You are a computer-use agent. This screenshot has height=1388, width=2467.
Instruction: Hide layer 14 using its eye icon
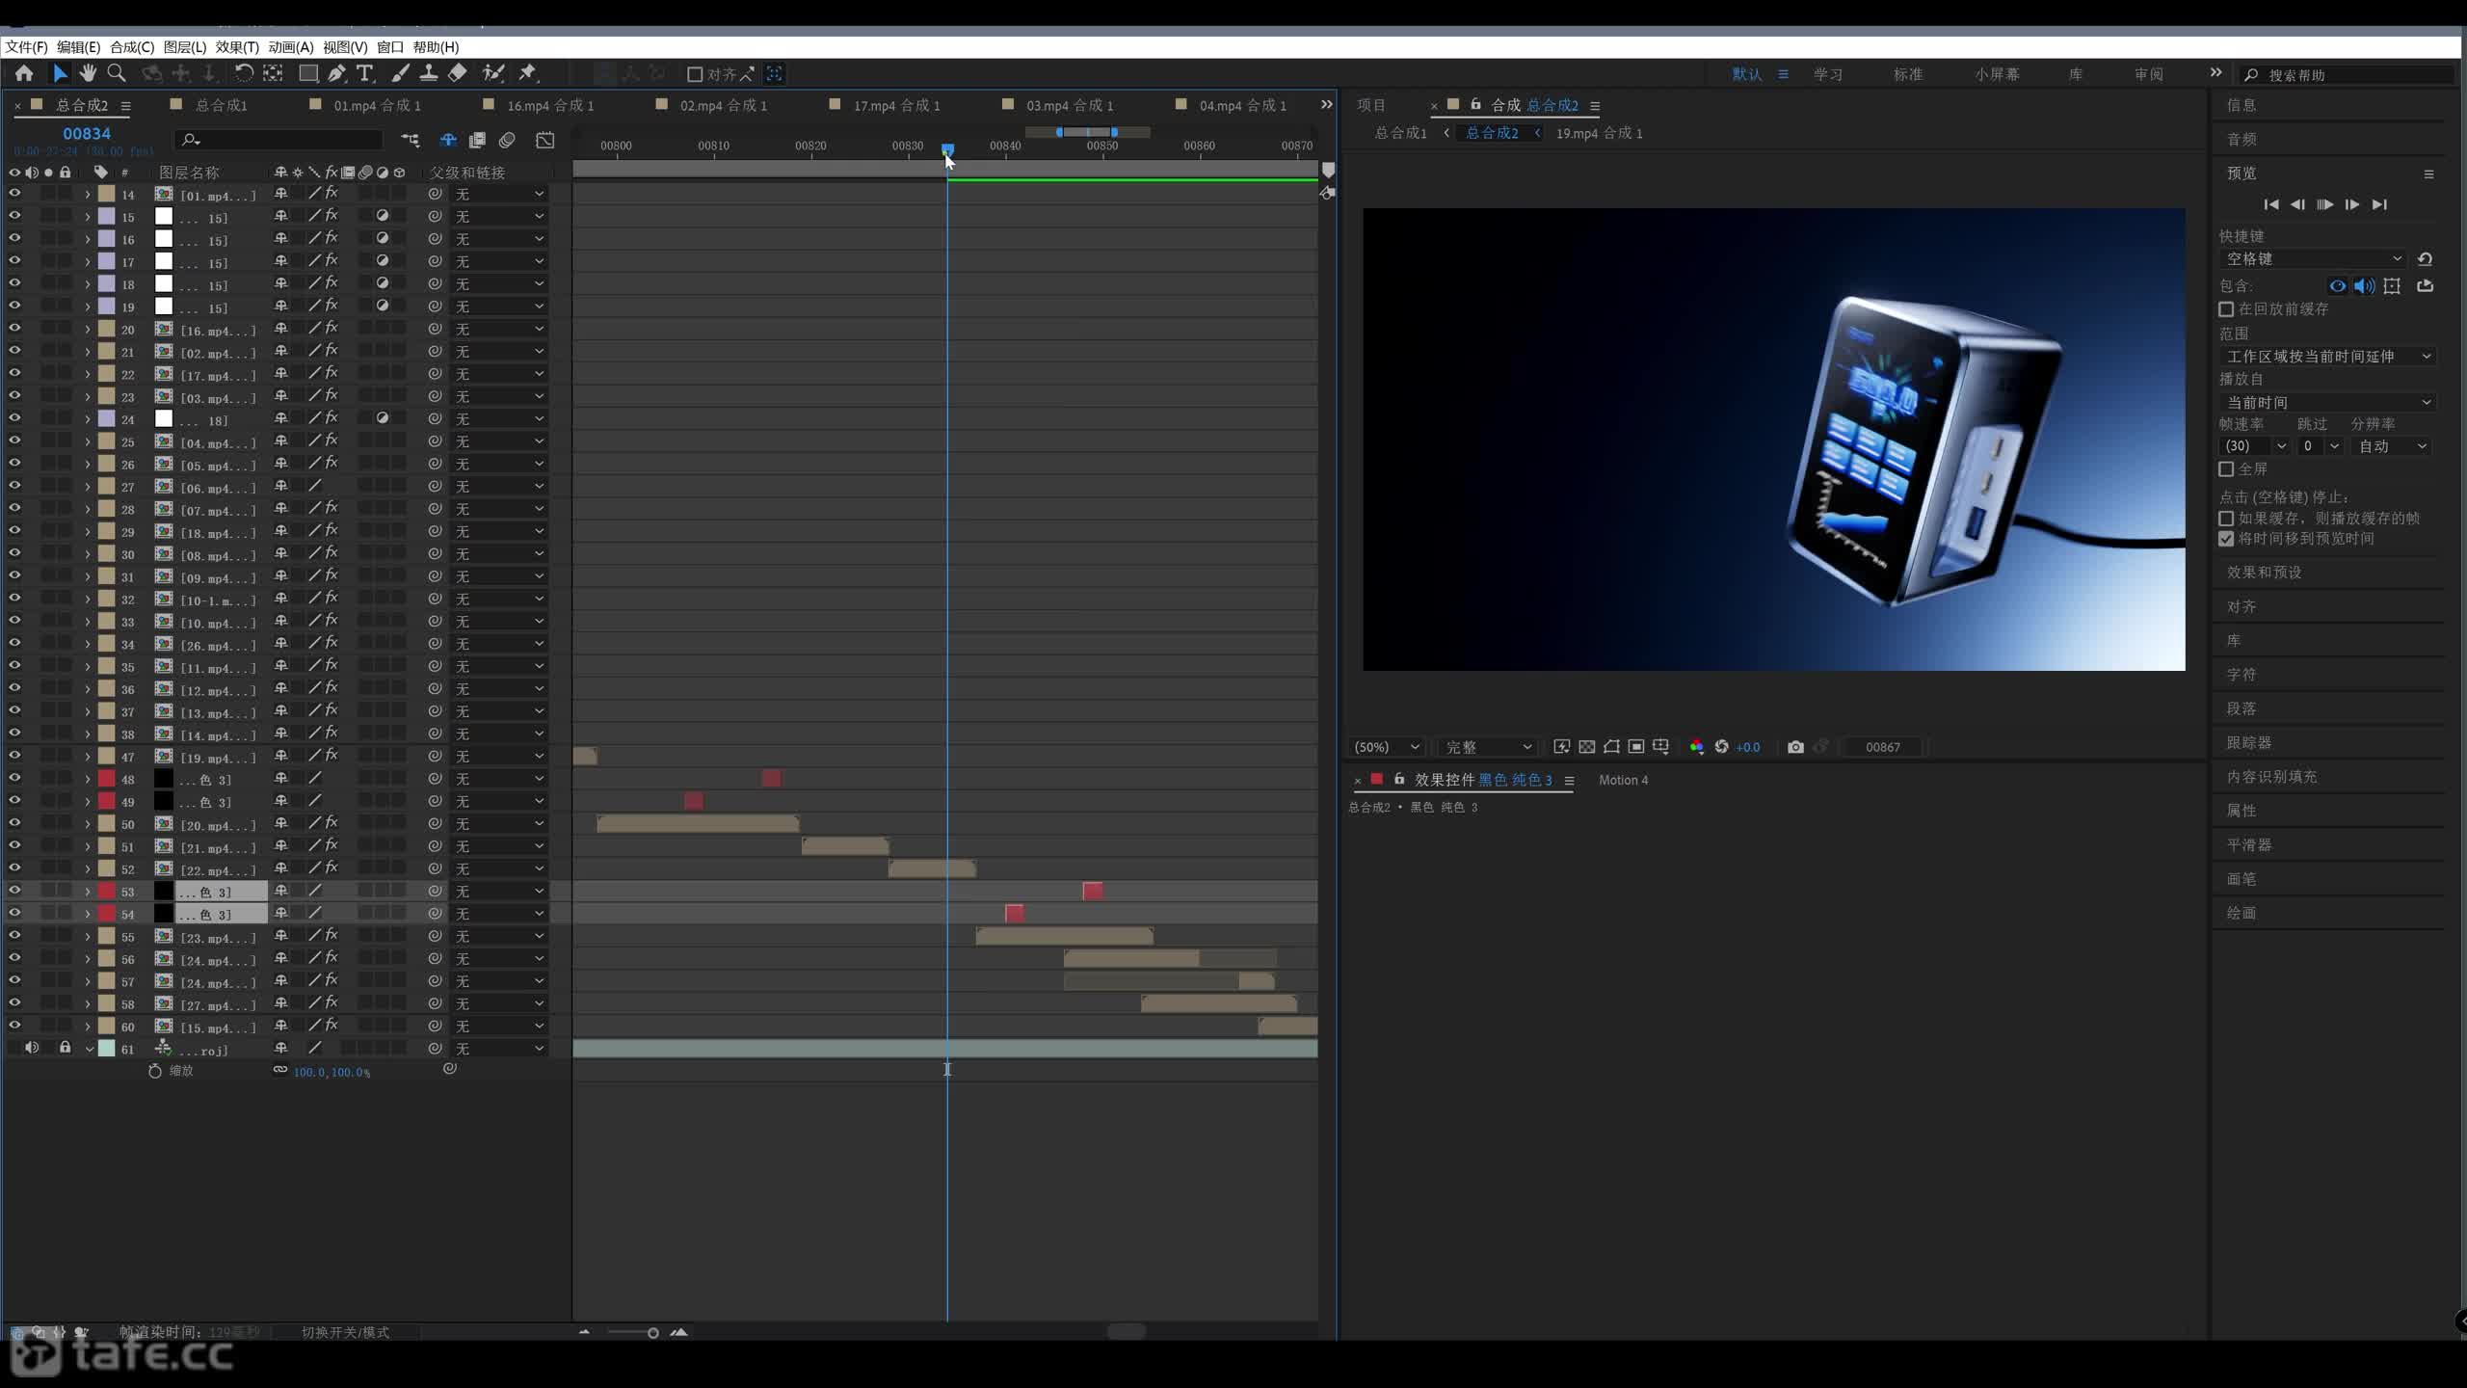tap(14, 194)
